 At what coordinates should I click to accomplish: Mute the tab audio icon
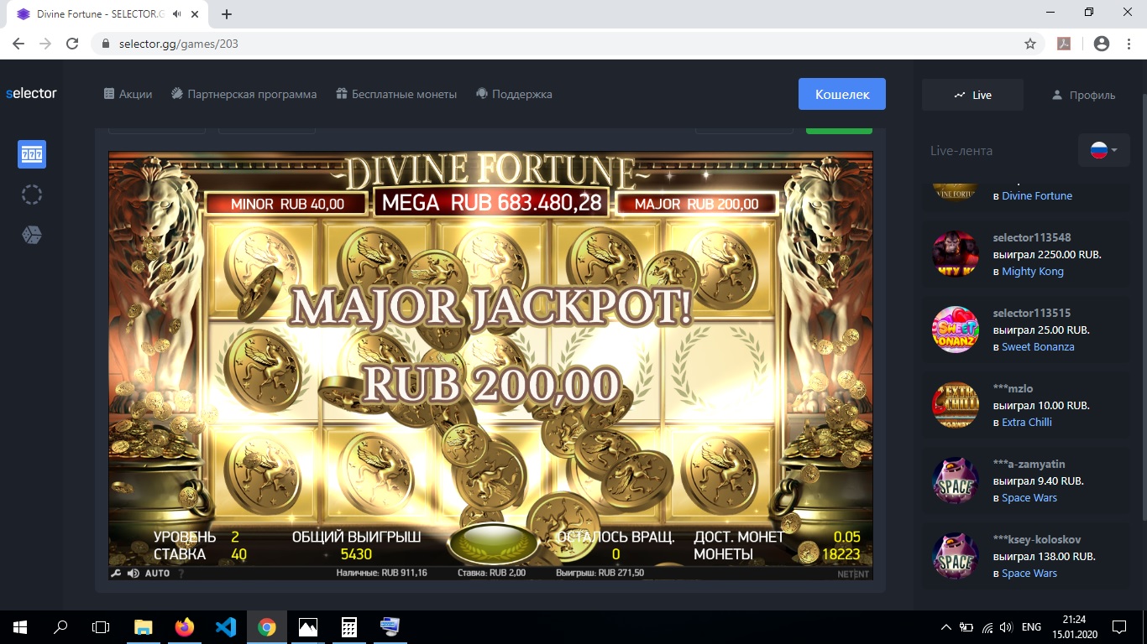click(176, 14)
